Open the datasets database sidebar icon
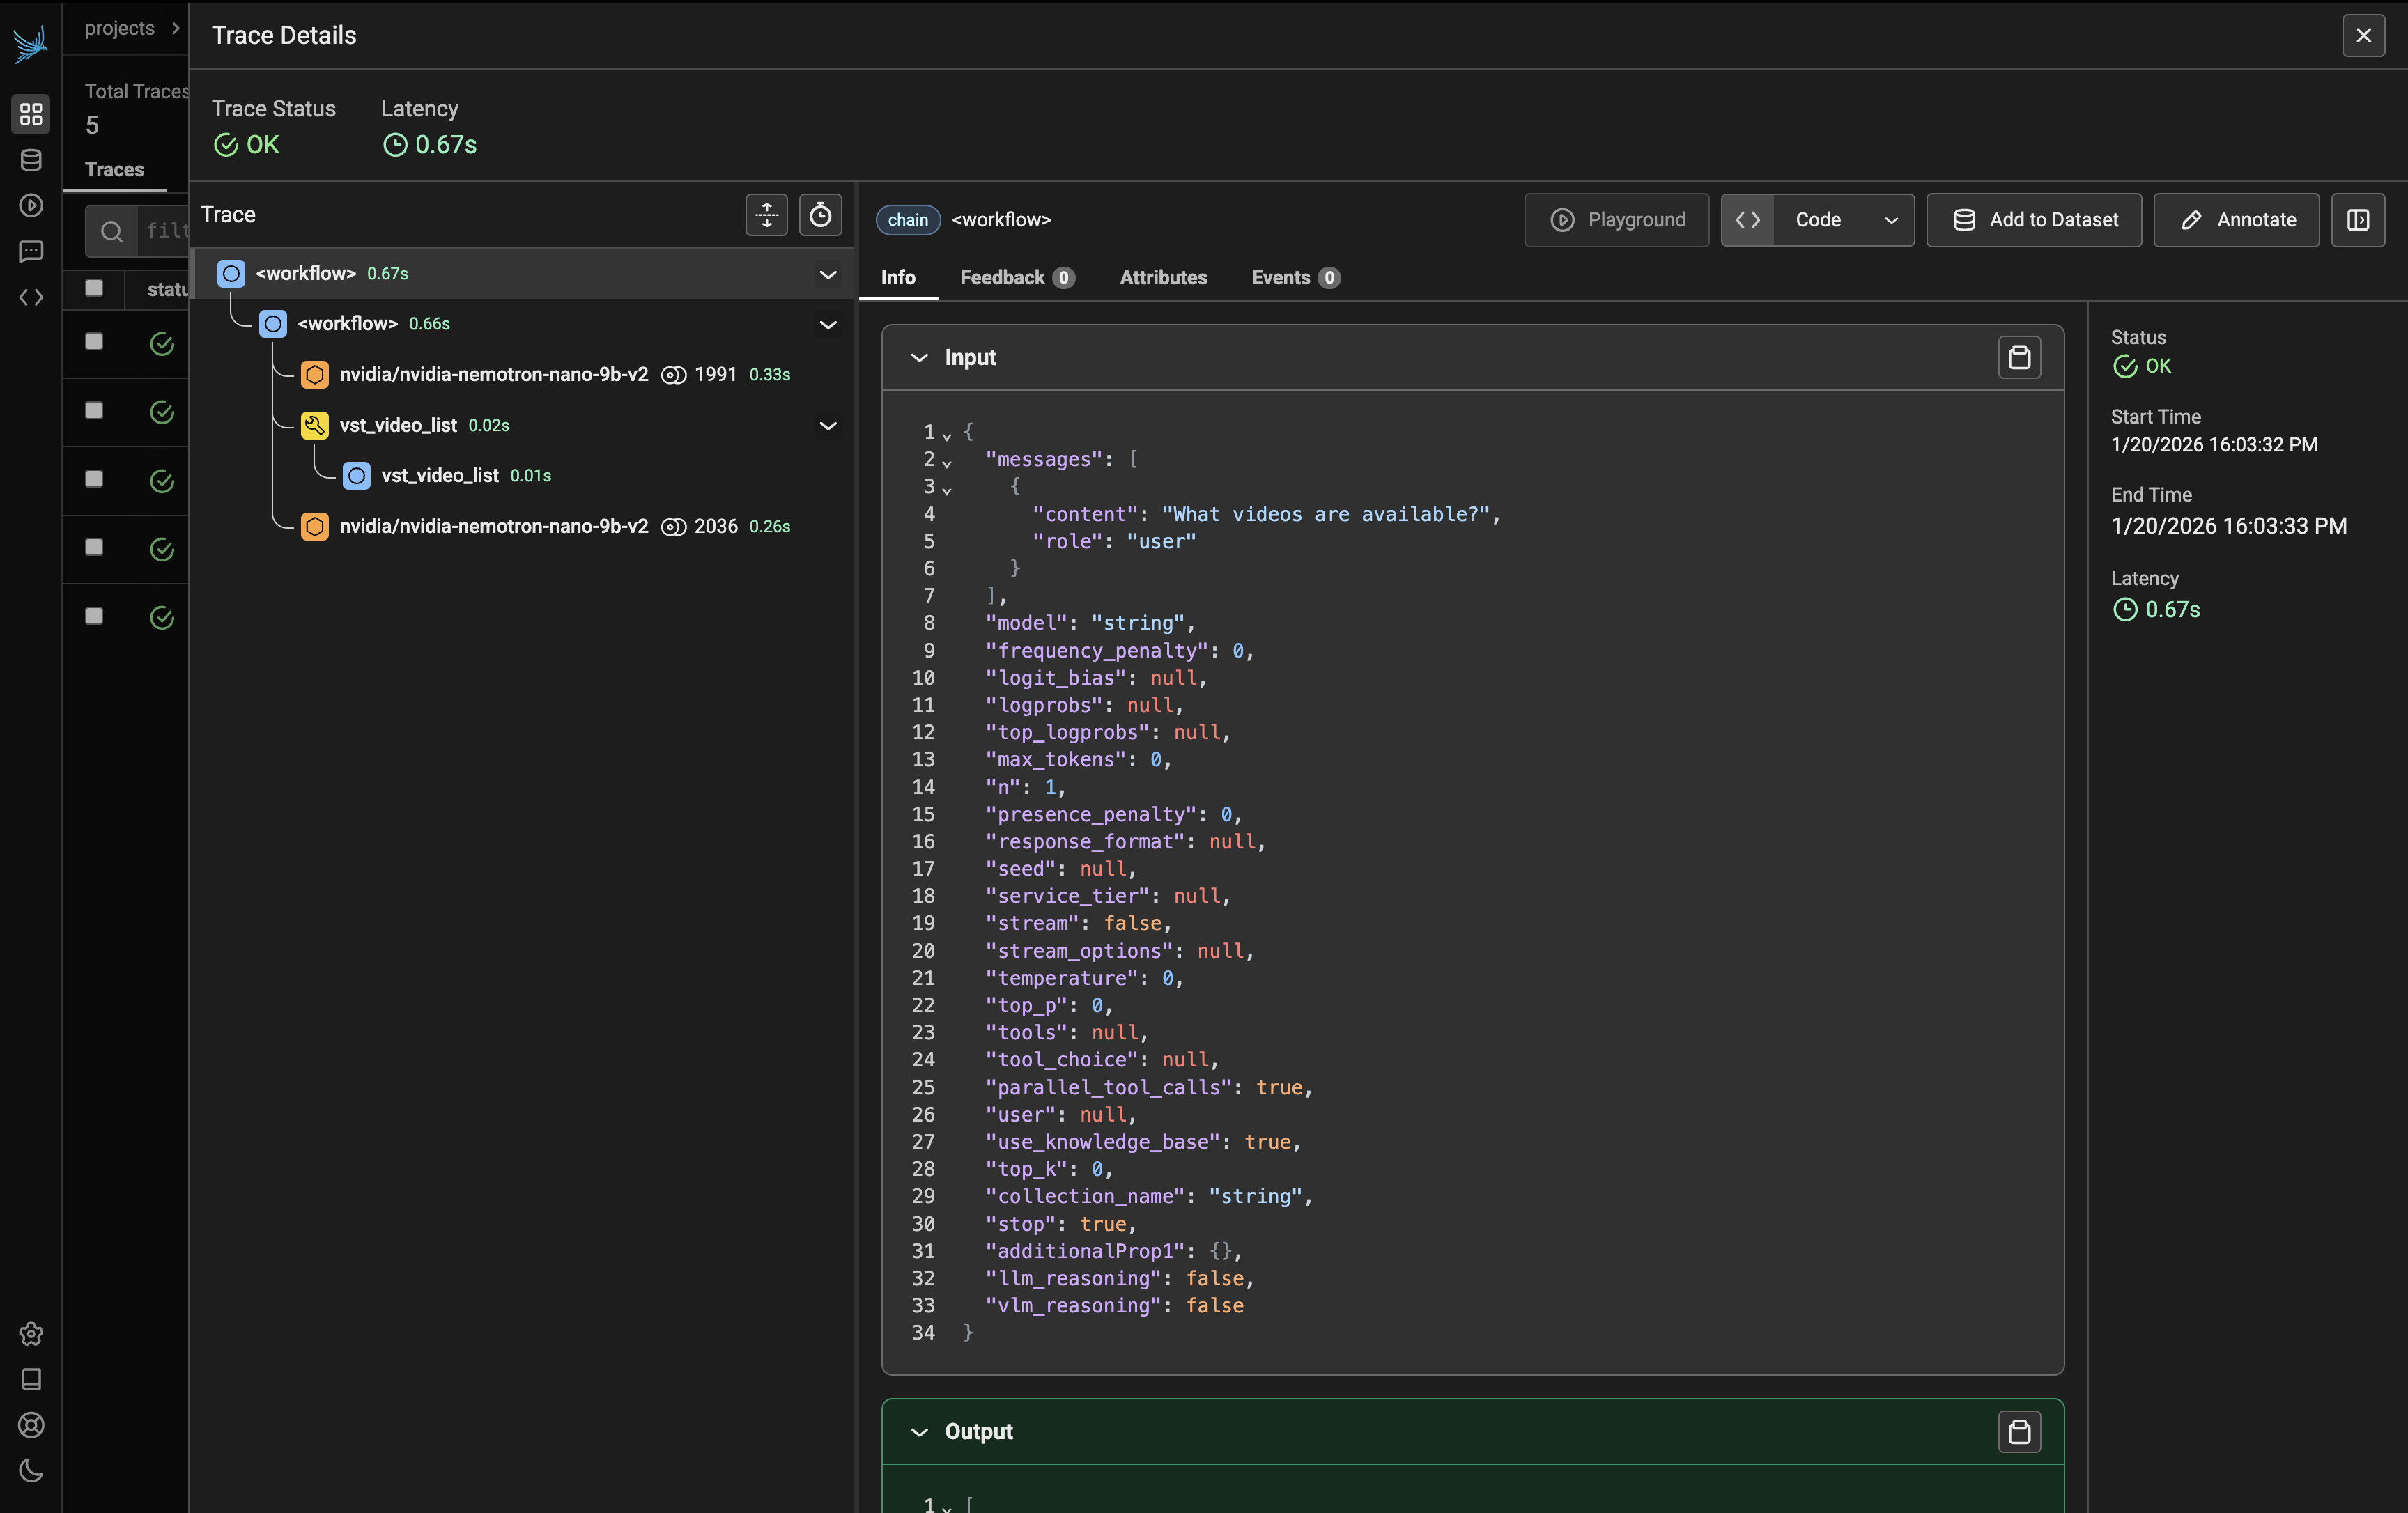This screenshot has width=2408, height=1513. [x=31, y=160]
